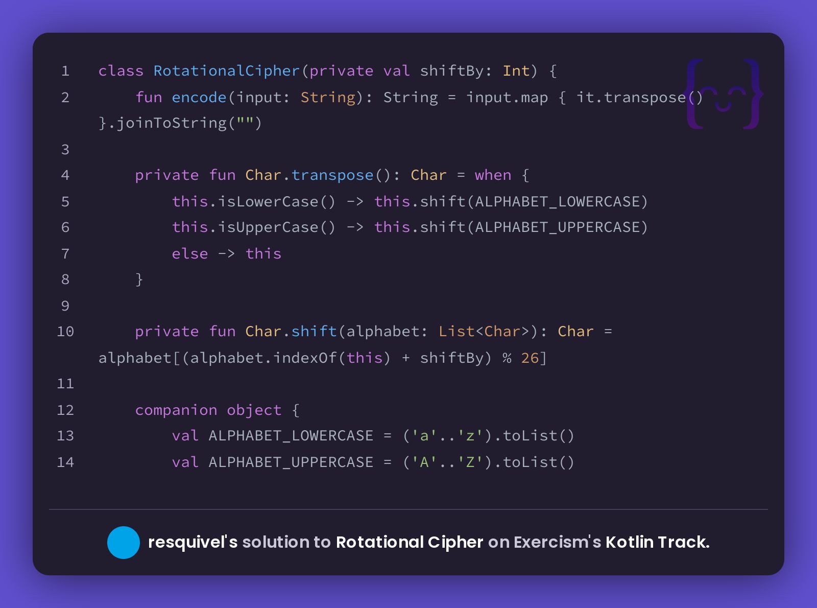Click the 'encode' function name

coord(199,97)
